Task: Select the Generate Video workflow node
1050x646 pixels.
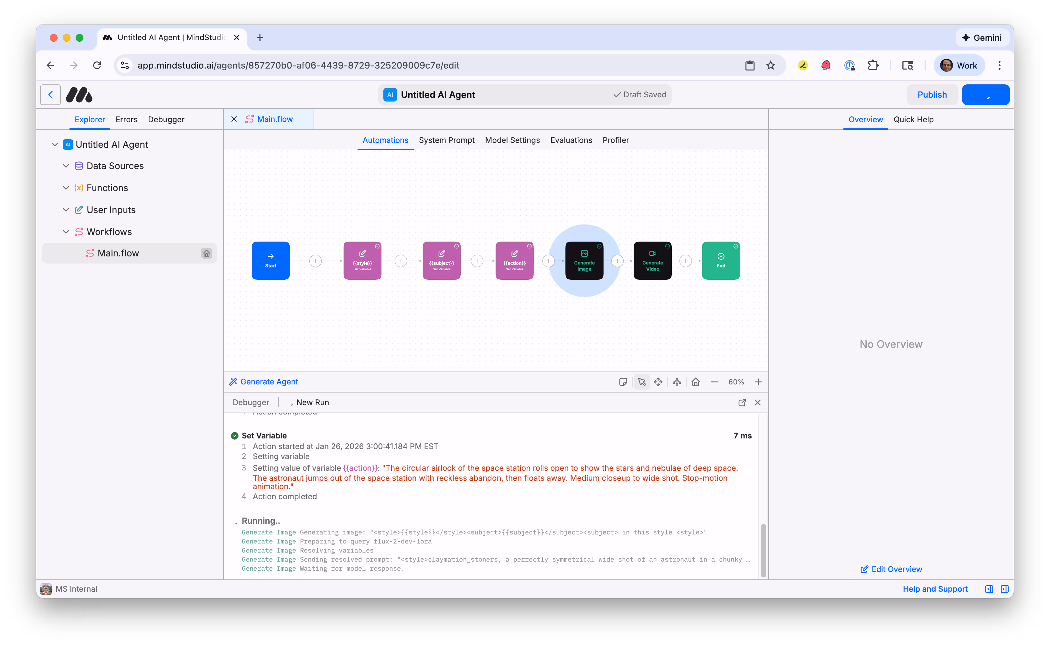Action: click(x=652, y=261)
